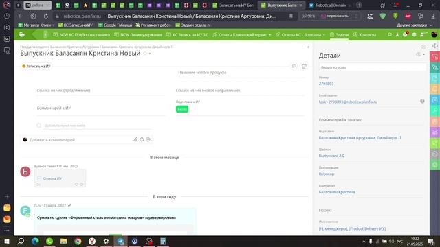Viewport: 440px width, 247px height.
Task: Open the "Google Таблицы" bookmark
Action: coord(115,25)
